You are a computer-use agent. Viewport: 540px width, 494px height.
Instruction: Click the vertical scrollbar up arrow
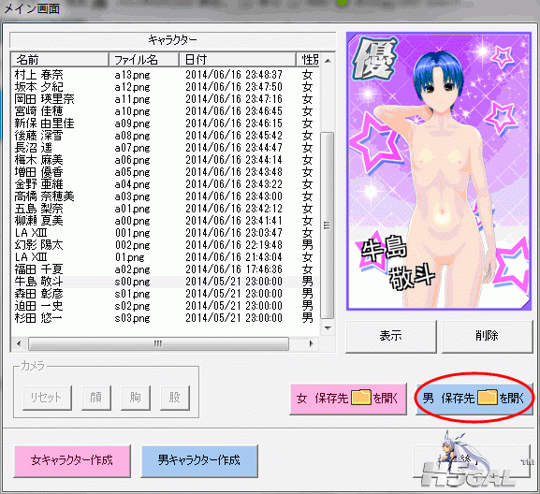click(328, 61)
